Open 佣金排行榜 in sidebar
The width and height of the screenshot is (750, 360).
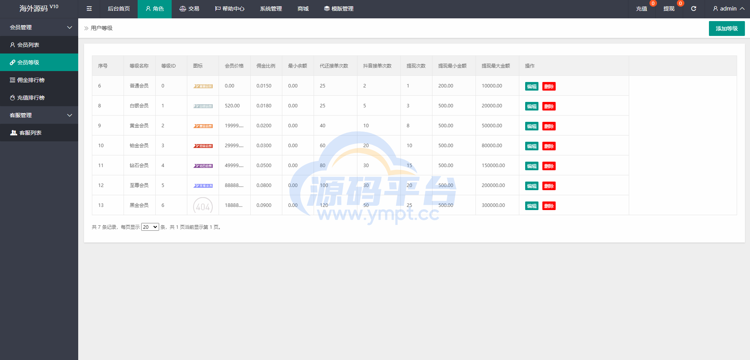[x=39, y=80]
